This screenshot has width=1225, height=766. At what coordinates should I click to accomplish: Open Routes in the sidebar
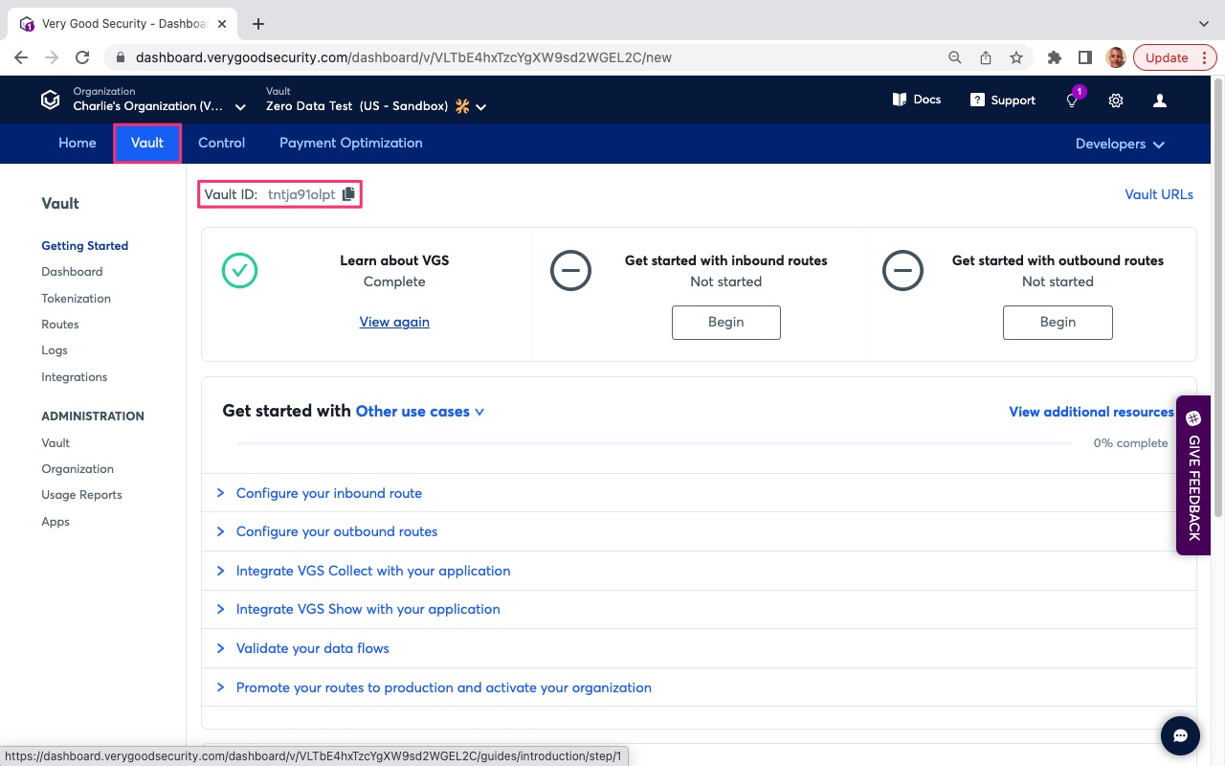point(60,325)
